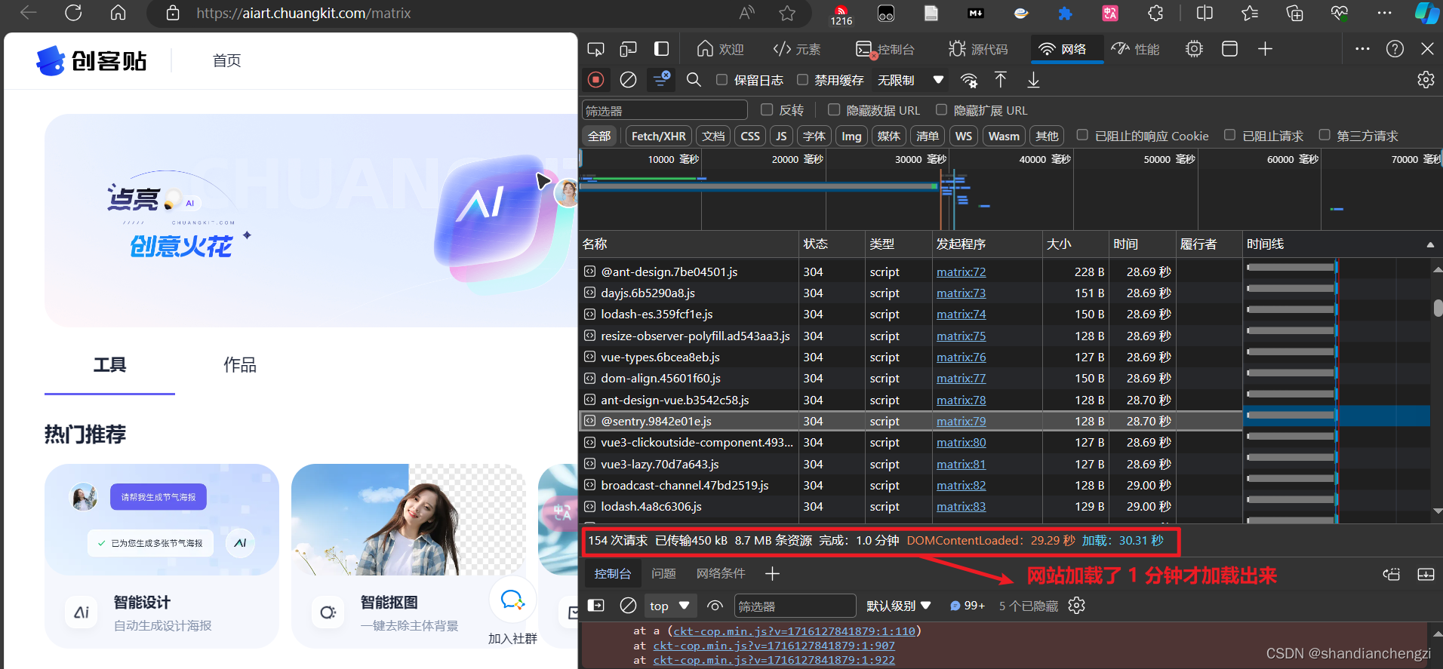The image size is (1443, 669).
Task: Open network panel settings gear
Action: pos(1426,79)
